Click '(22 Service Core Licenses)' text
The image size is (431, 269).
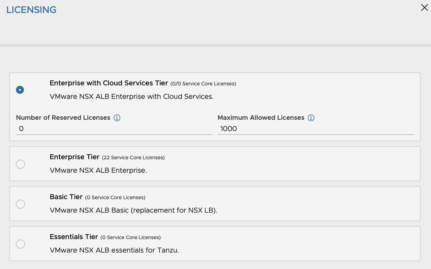(x=133, y=158)
